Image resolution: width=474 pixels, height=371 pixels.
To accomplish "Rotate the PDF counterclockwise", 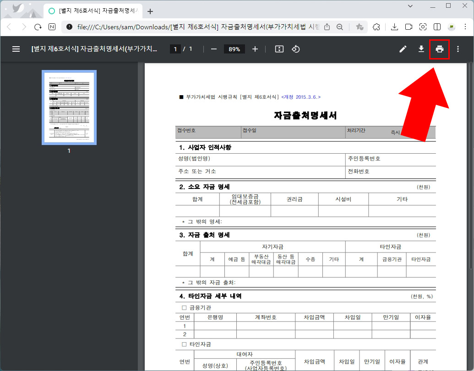I will (295, 48).
